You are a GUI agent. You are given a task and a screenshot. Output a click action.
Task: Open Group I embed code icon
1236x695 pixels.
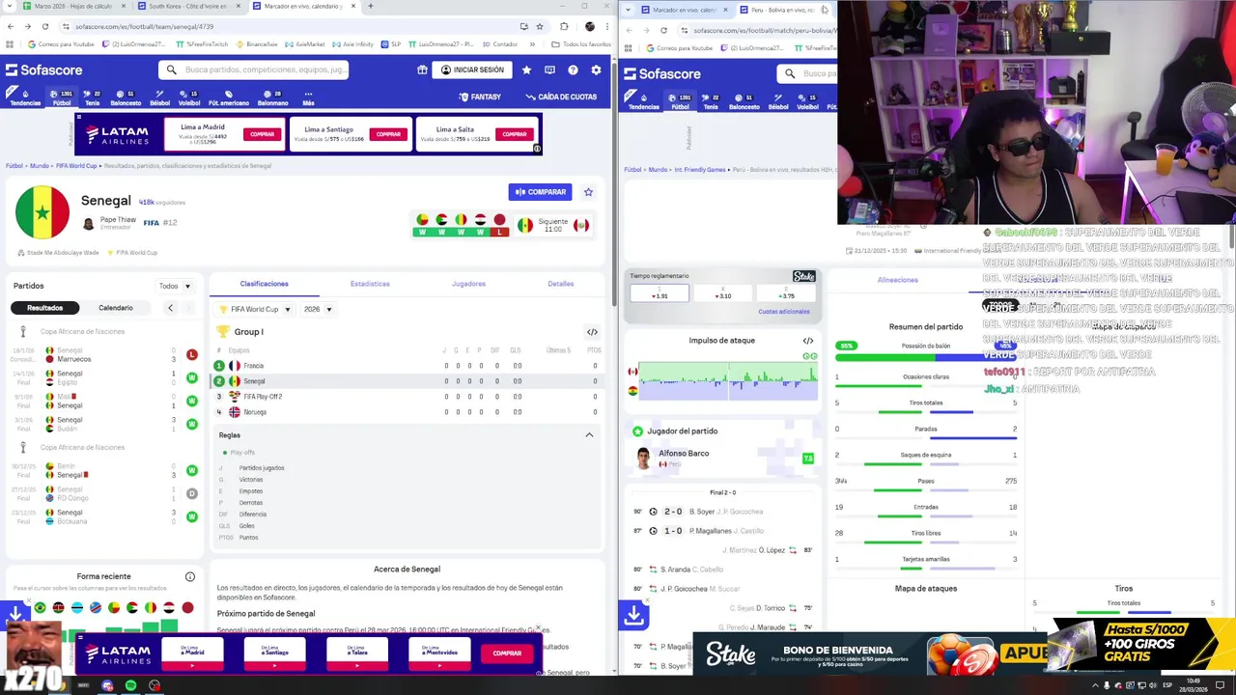(592, 332)
